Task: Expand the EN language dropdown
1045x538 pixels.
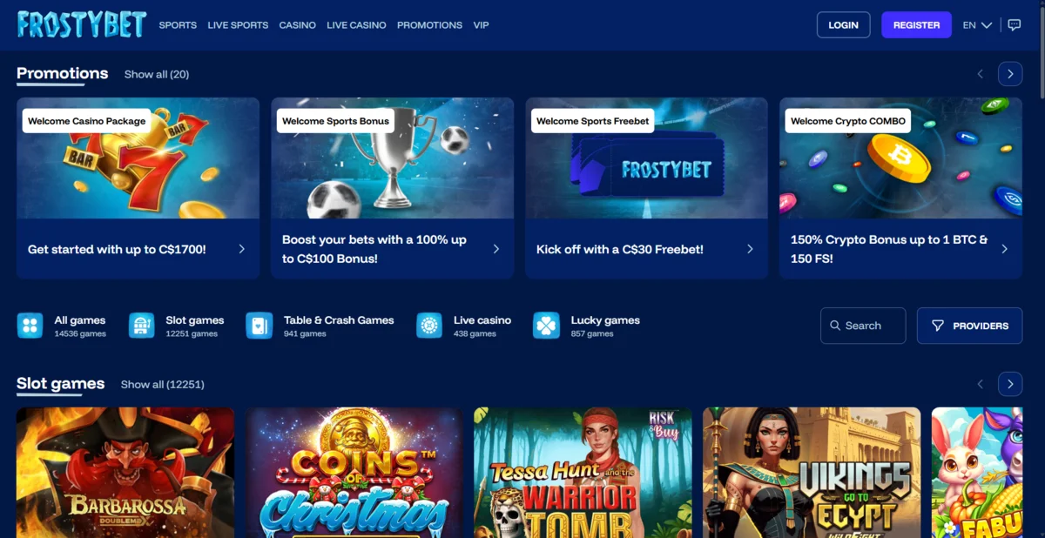Action: coord(977,25)
